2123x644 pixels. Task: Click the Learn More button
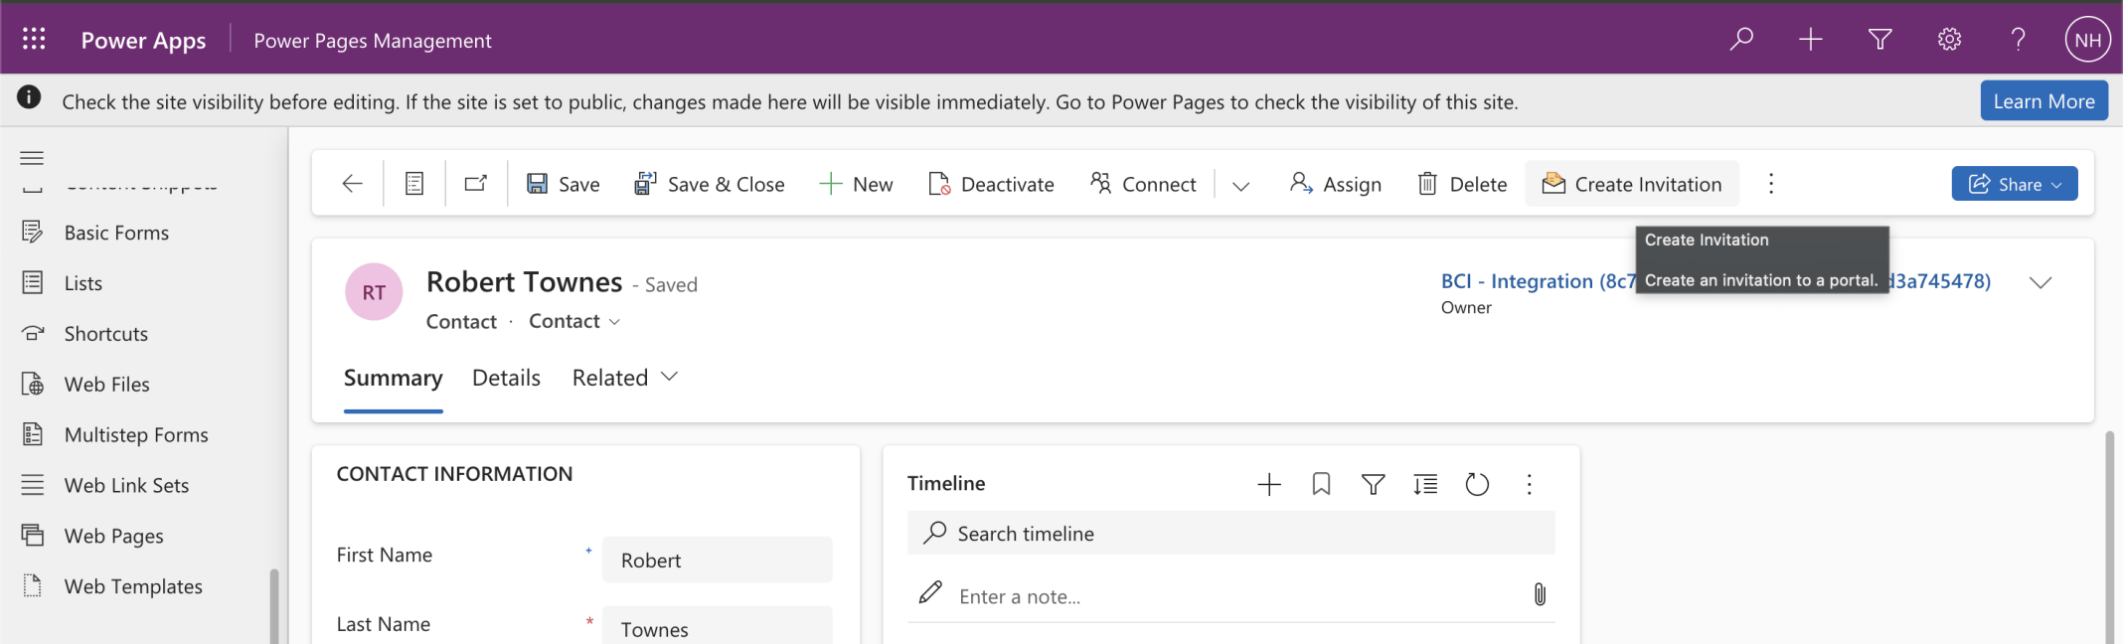tap(2043, 101)
